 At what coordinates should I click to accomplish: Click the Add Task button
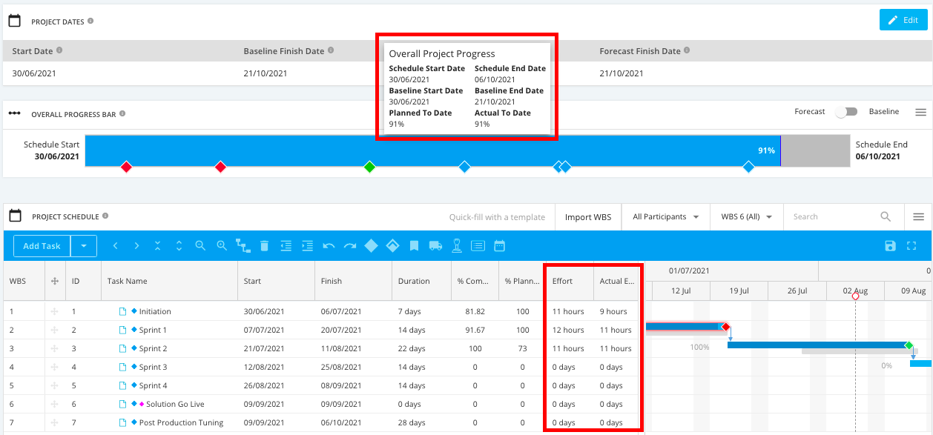click(42, 245)
